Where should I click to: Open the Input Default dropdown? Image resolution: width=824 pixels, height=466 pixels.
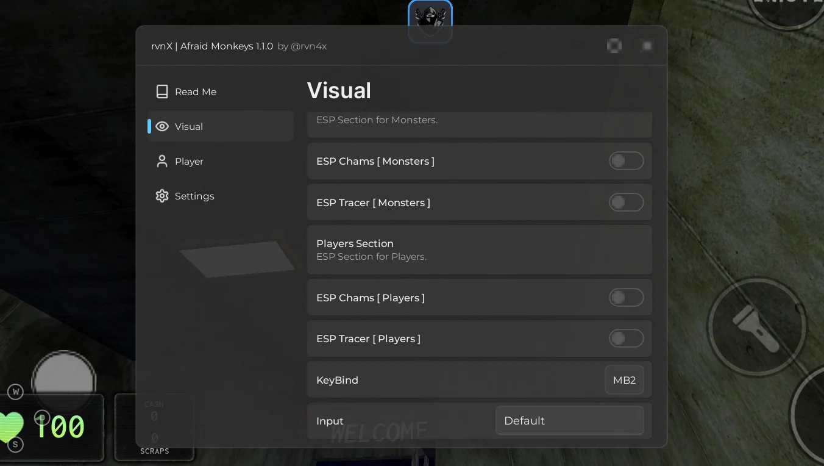tap(570, 421)
